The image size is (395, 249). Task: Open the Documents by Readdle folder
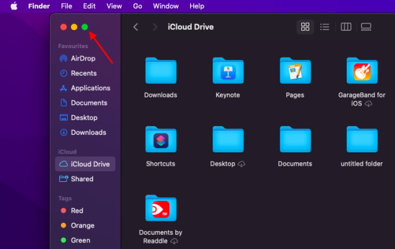pyautogui.click(x=160, y=210)
